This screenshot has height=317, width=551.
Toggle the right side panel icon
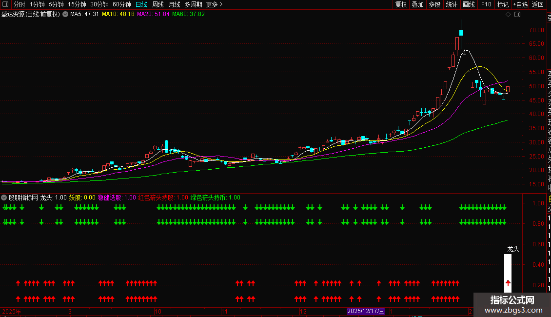[517, 15]
